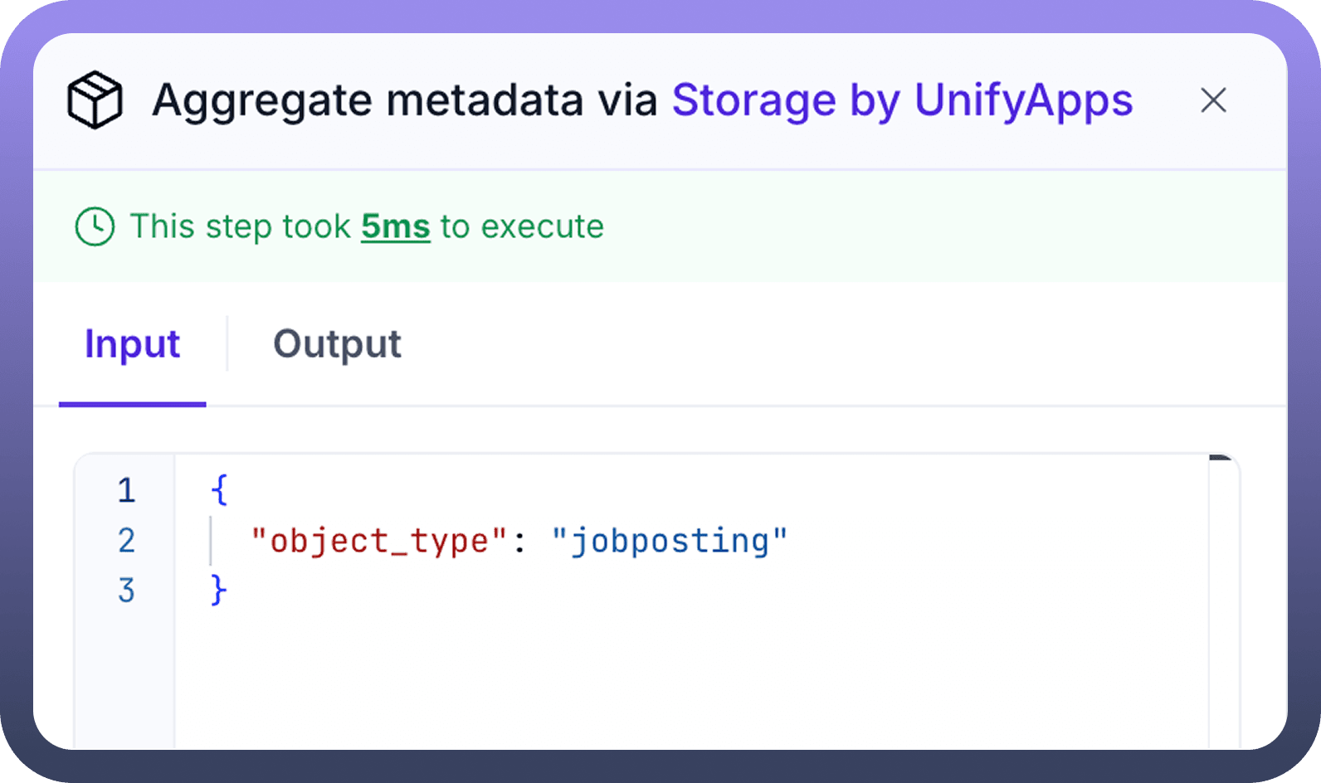1321x783 pixels.
Task: Click the "Aggregate metadata via" title text
Action: point(404,100)
